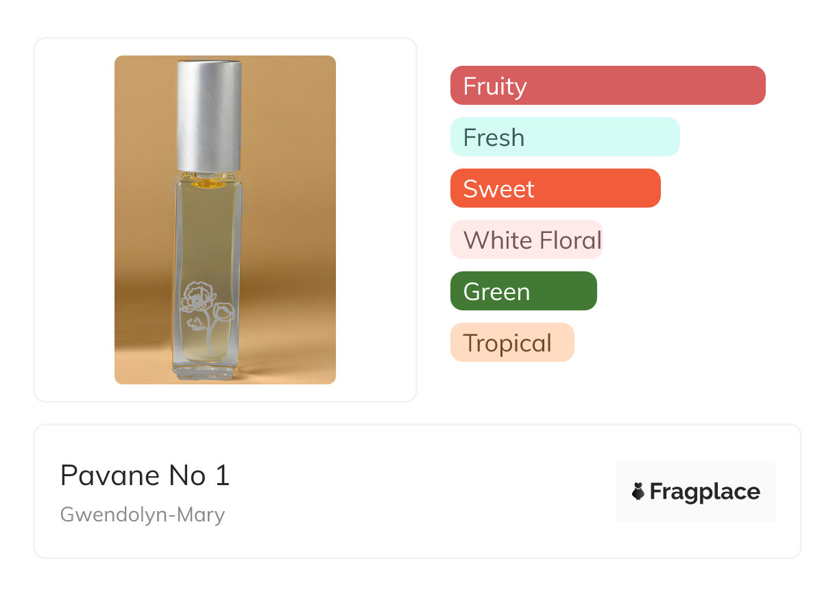This screenshot has width=835, height=592.
Task: Choose the Sweet accord bar
Action: pyautogui.click(x=555, y=188)
